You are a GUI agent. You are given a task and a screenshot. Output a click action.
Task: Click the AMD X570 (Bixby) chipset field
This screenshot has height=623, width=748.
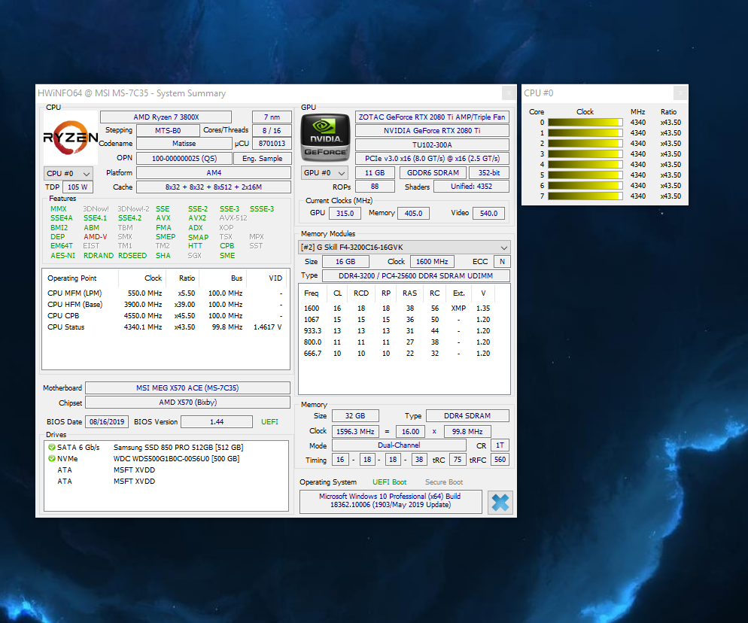tap(187, 402)
